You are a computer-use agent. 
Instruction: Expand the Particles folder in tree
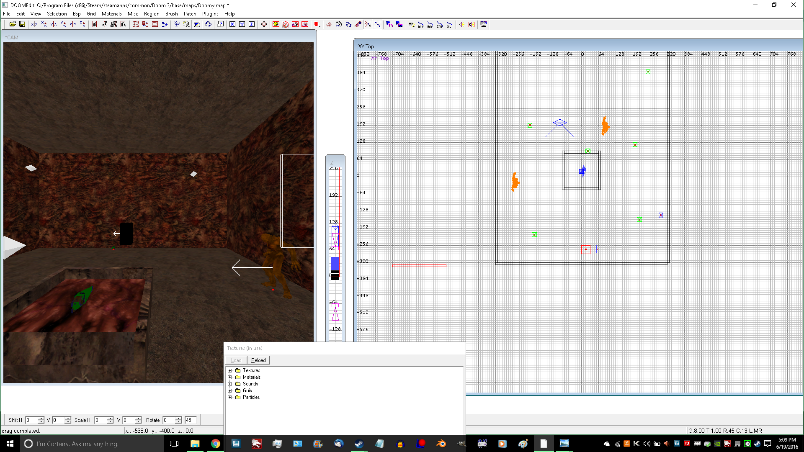229,397
